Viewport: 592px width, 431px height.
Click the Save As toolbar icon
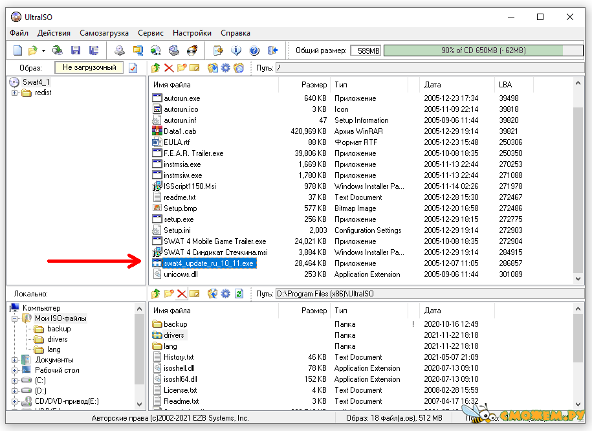(94, 50)
